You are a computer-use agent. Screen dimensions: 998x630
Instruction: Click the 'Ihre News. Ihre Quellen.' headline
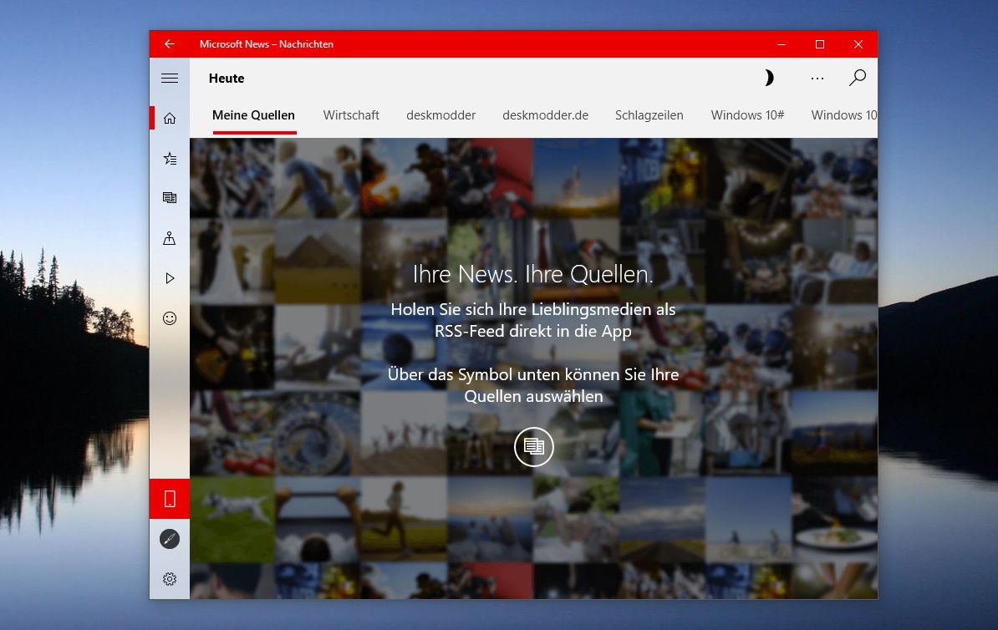coord(532,274)
